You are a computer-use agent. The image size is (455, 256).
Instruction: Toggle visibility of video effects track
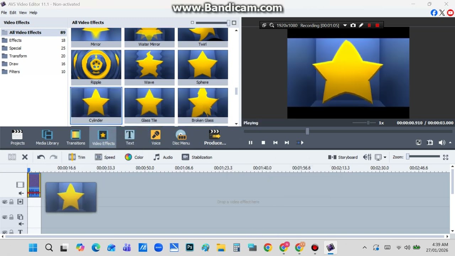tap(5, 202)
